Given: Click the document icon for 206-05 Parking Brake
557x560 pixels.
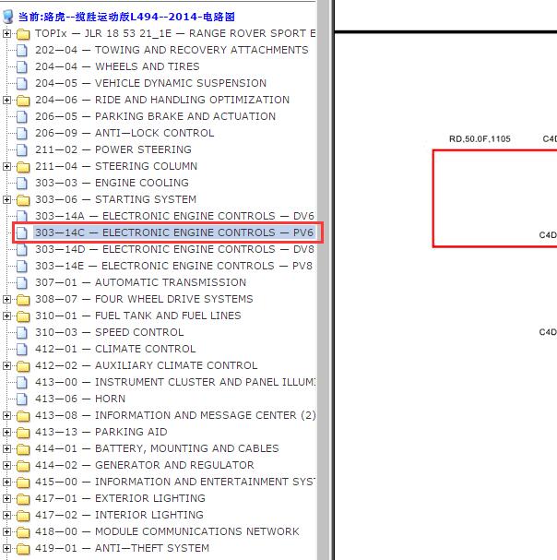Looking at the screenshot, I should tap(22, 117).
